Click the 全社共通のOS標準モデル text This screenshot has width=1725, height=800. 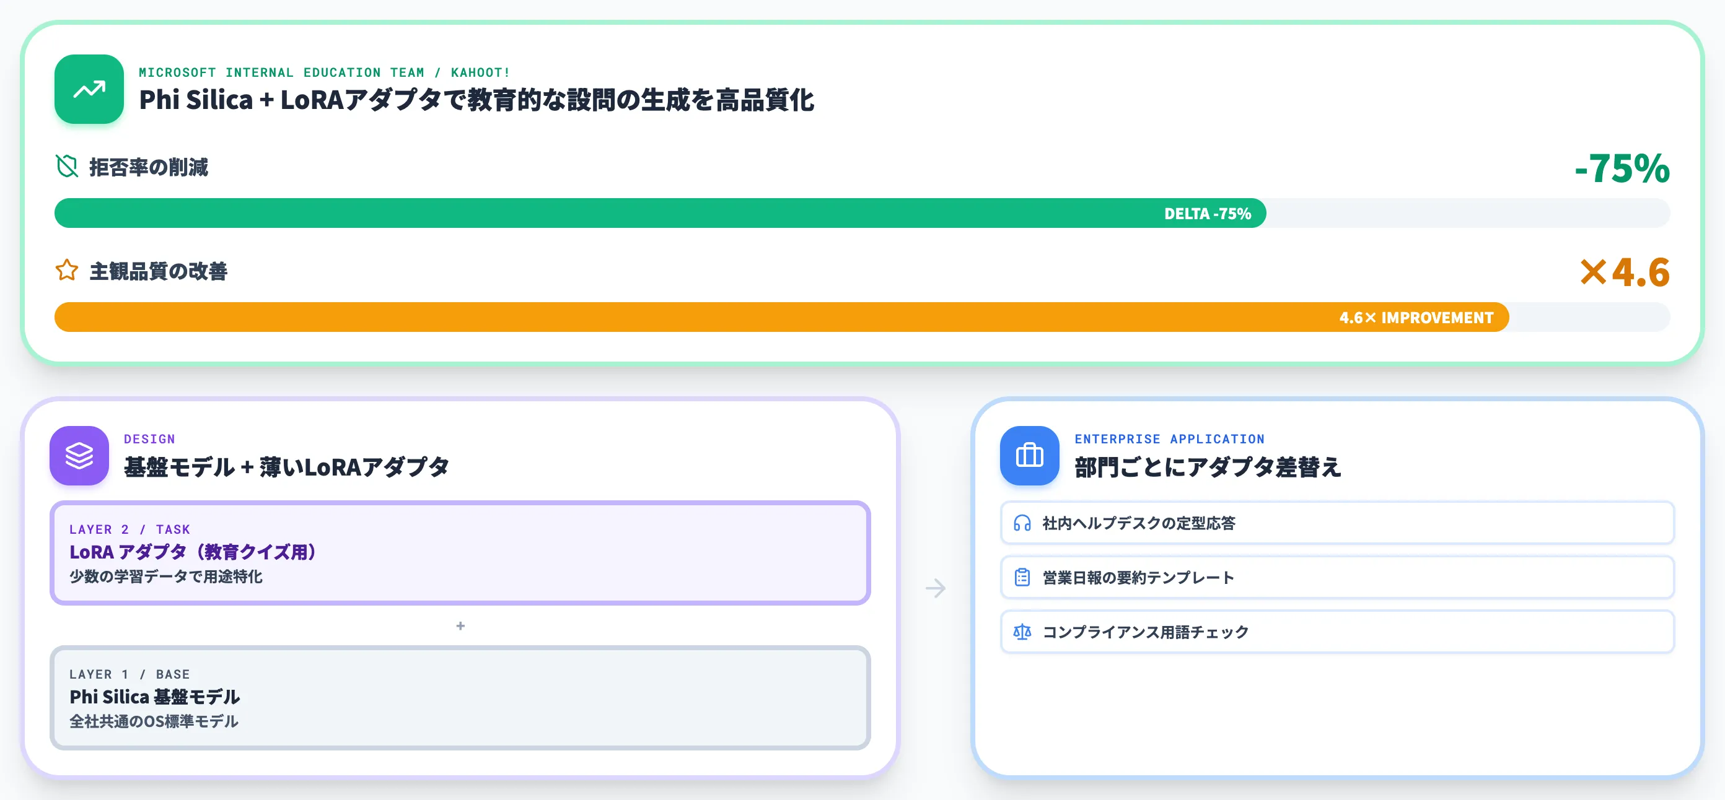pyautogui.click(x=153, y=721)
